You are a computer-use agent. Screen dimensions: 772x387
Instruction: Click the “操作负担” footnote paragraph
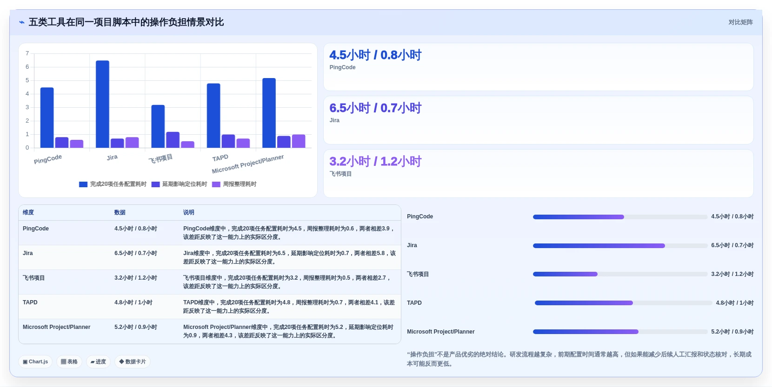coord(579,359)
